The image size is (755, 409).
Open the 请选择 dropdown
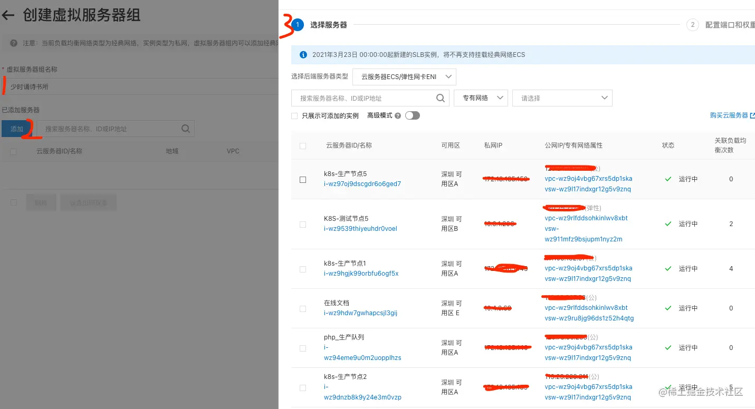click(x=562, y=98)
